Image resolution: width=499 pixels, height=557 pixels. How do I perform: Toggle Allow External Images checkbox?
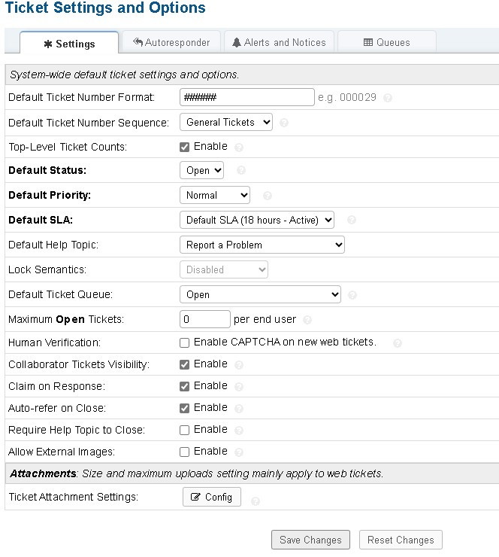coord(185,452)
